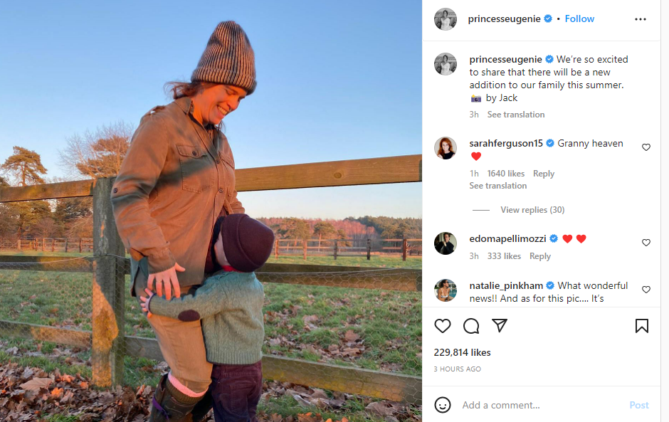Open the comment bubble icon
This screenshot has height=422, width=669.
coord(471,326)
